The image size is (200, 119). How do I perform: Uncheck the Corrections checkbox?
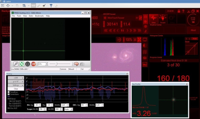(x=9, y=94)
